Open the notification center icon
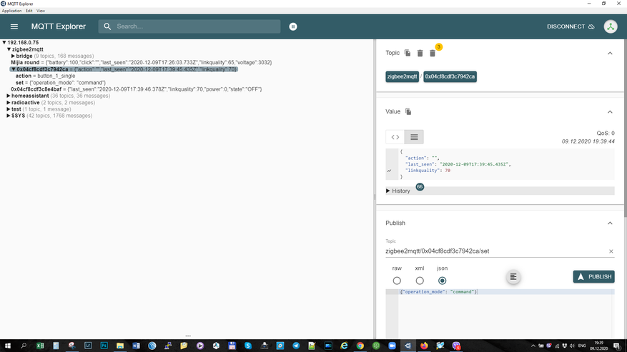 [x=617, y=346]
